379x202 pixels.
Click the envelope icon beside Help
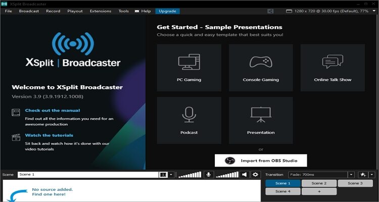click(137, 11)
